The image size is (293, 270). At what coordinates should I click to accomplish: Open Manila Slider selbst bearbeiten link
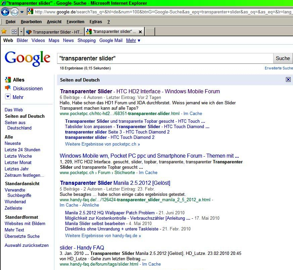[95, 223]
